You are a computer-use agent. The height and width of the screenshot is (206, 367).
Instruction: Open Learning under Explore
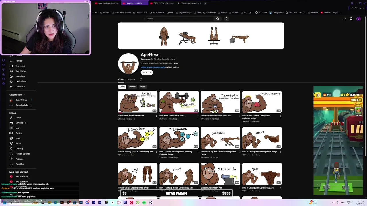pos(19,148)
